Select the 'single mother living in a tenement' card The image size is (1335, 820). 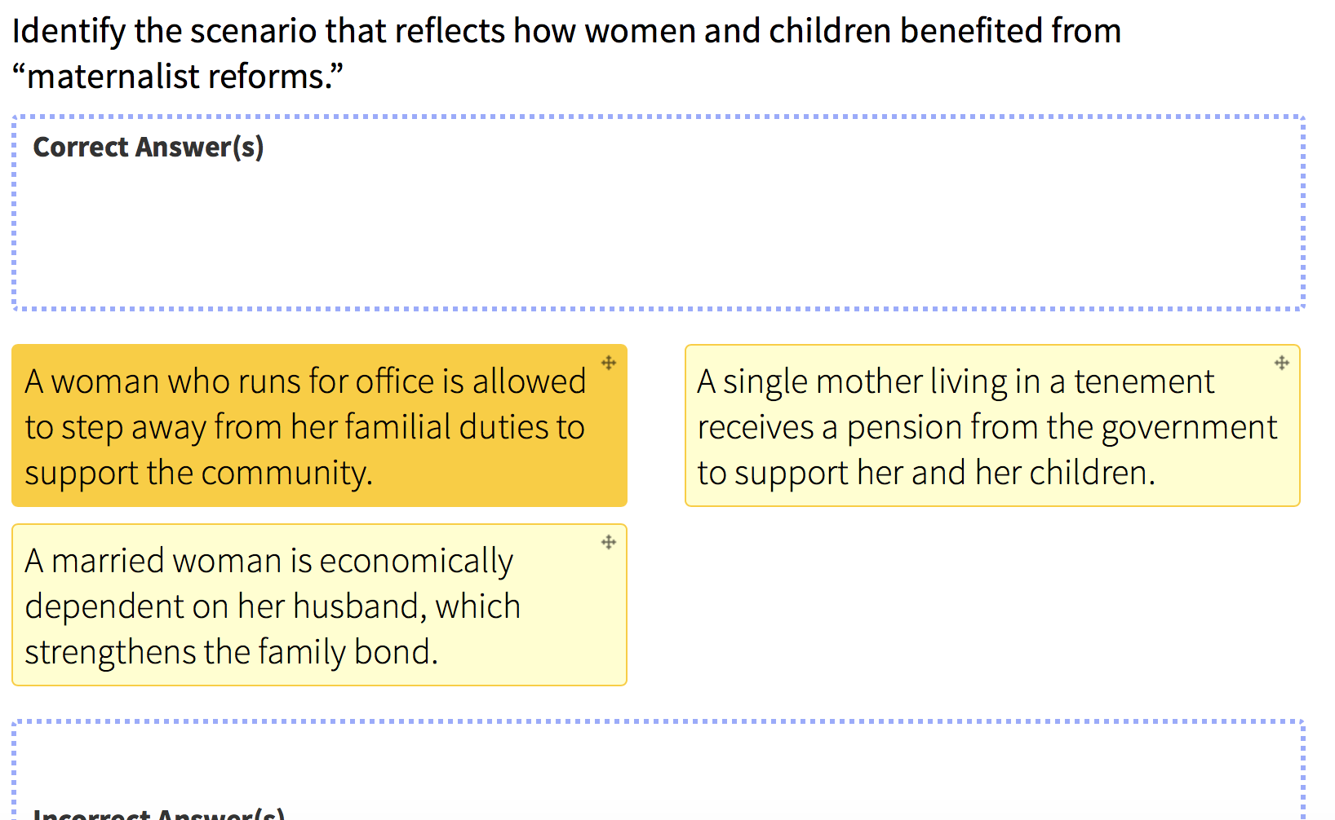(x=992, y=425)
